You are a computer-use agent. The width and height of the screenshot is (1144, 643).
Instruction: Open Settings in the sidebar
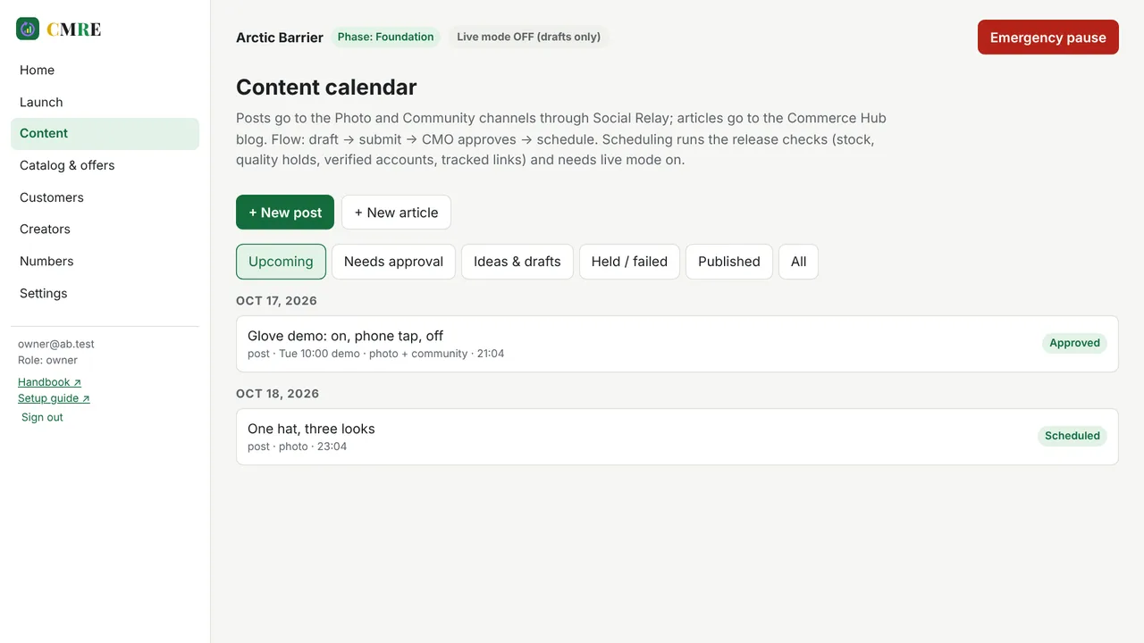click(105, 293)
